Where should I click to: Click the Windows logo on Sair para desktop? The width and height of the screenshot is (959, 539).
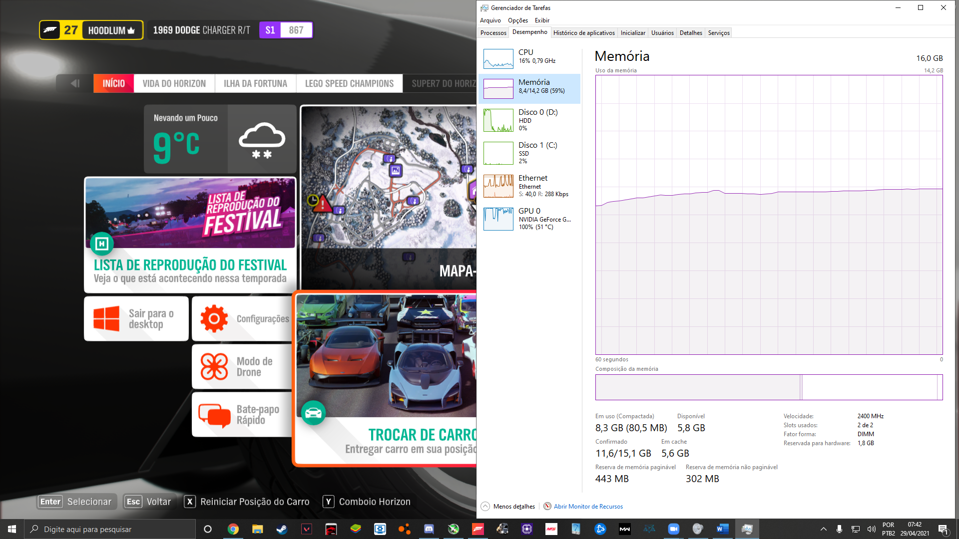tap(106, 318)
